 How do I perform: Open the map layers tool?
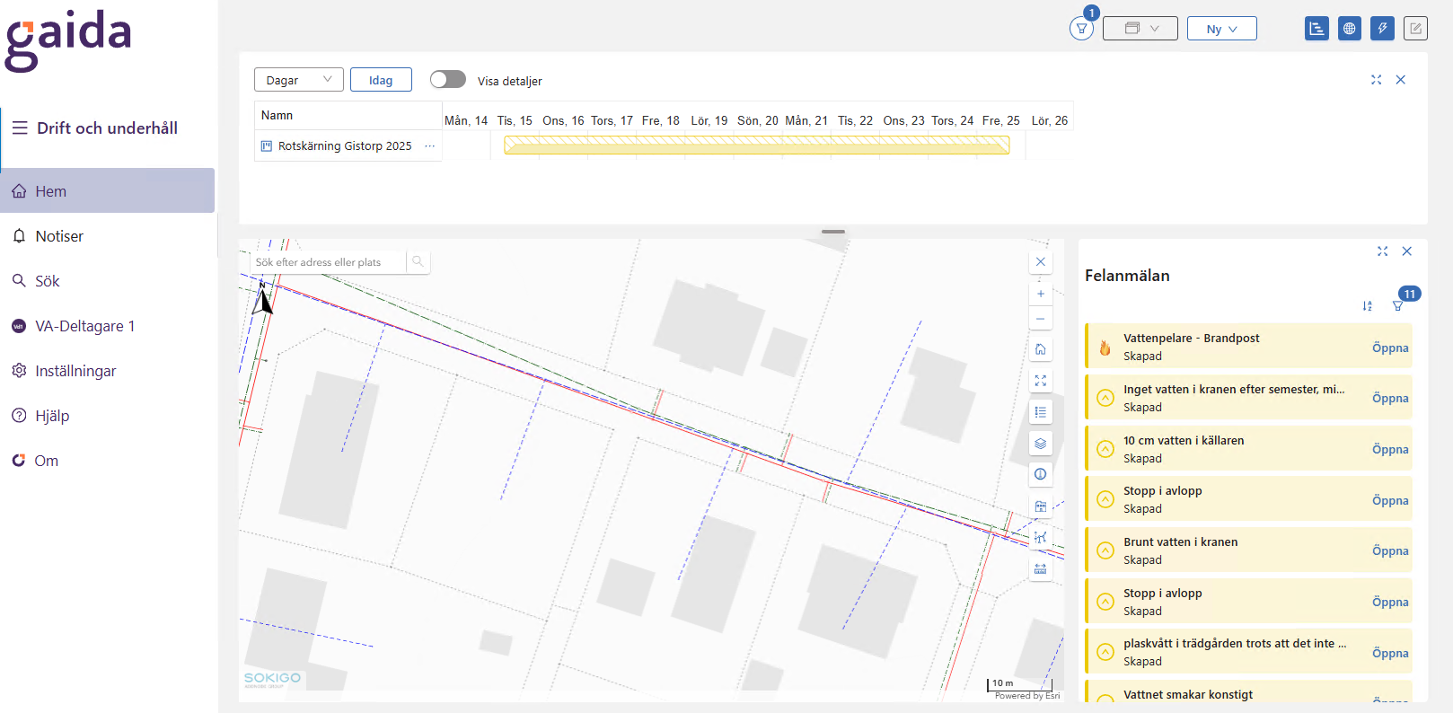tap(1040, 444)
